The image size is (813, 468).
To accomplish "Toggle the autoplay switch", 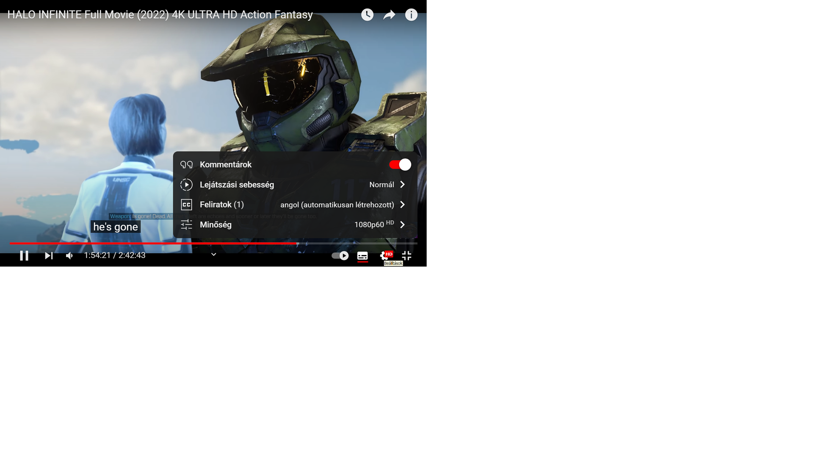I will pyautogui.click(x=340, y=255).
